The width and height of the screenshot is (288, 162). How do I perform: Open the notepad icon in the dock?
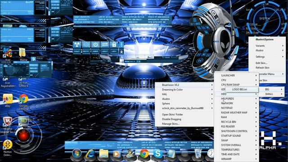click(x=171, y=154)
